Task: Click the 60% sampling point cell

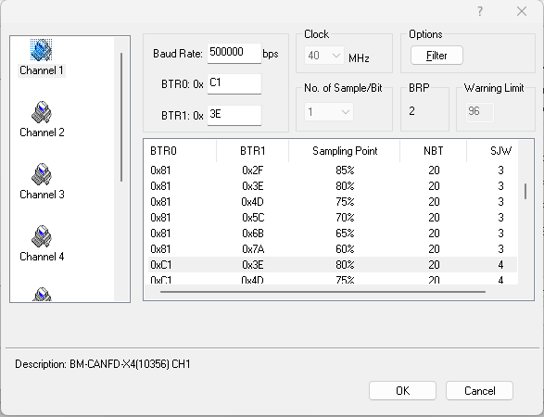Action: coord(345,249)
